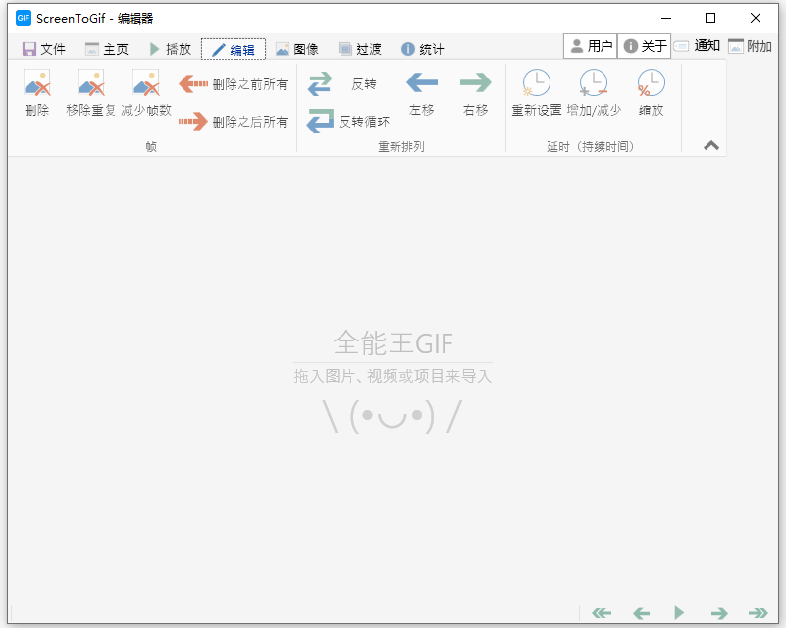Select the 移除重复 remove duplicates tool

click(x=90, y=92)
